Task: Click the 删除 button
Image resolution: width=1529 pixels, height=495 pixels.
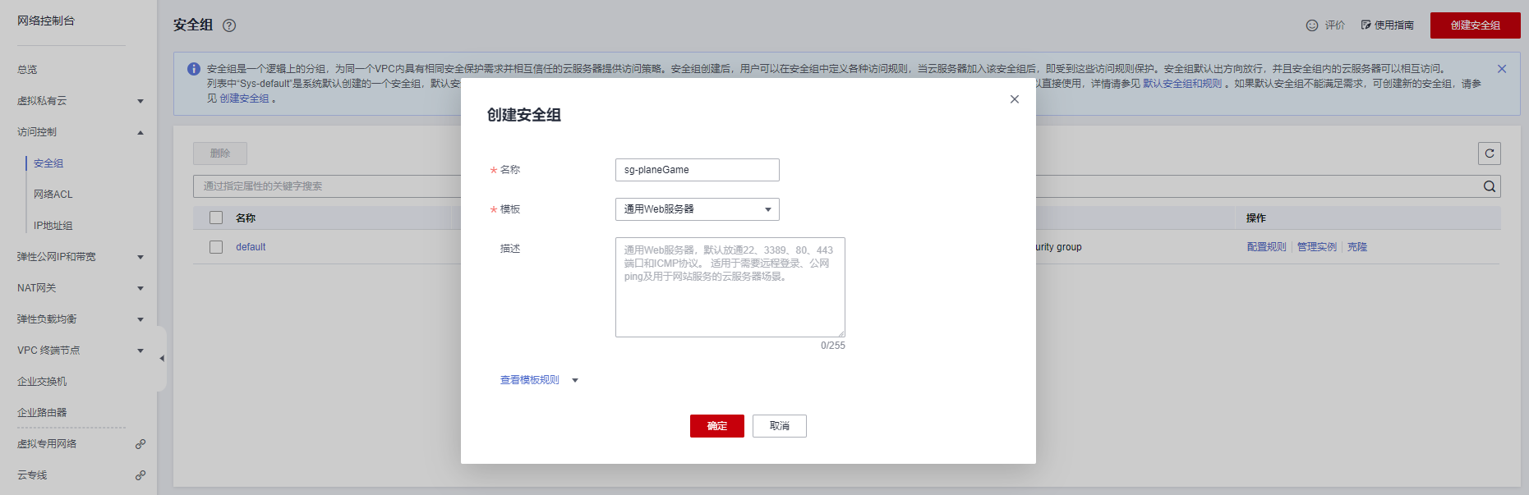Action: click(220, 154)
